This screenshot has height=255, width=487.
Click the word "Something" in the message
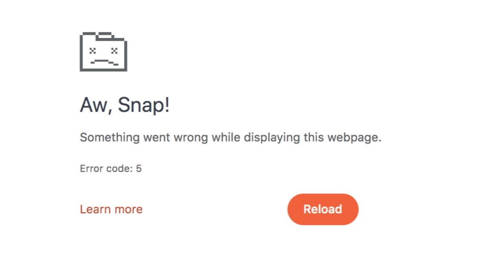click(110, 138)
